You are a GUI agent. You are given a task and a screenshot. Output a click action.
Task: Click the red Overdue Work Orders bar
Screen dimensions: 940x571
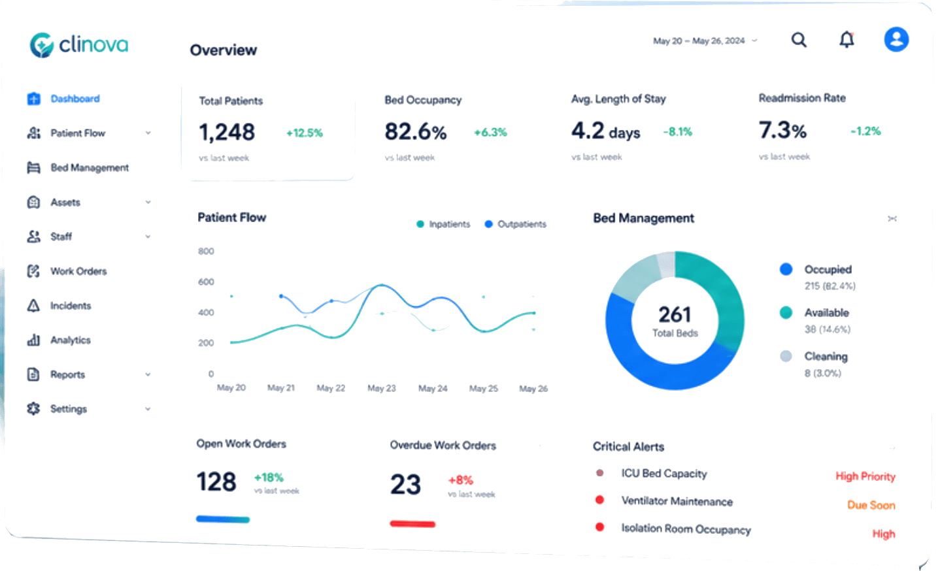click(x=412, y=524)
